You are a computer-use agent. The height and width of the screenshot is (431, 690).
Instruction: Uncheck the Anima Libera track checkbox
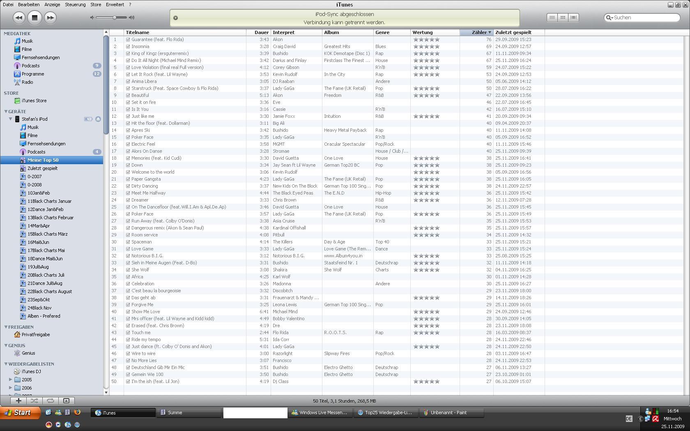pos(128,82)
